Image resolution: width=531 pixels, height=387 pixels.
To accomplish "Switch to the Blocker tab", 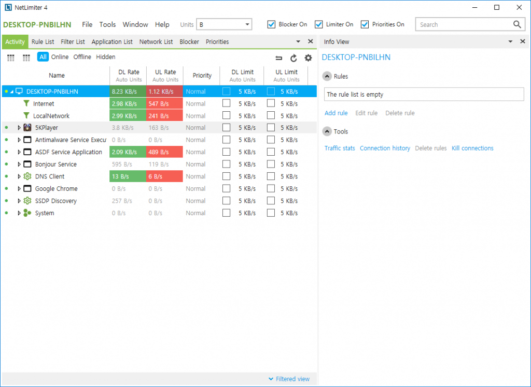I will pos(189,41).
